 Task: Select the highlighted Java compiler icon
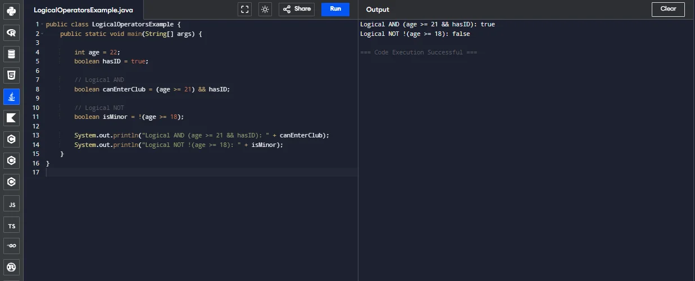[11, 96]
